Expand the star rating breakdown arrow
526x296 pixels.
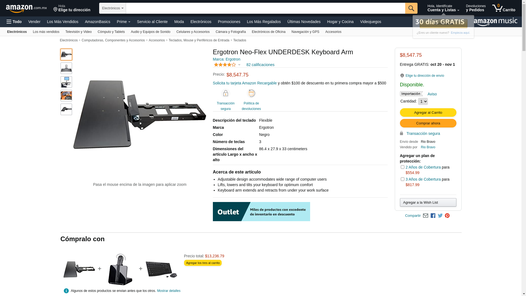pos(239,65)
